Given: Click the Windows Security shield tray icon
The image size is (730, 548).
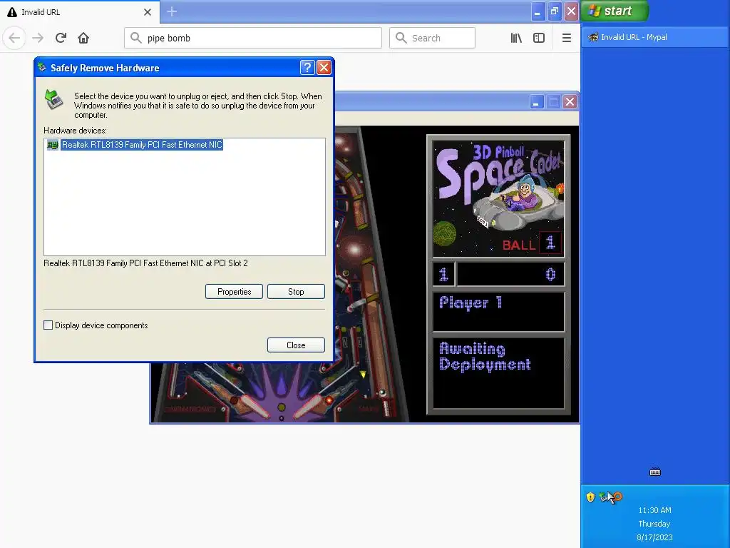Looking at the screenshot, I should point(590,497).
